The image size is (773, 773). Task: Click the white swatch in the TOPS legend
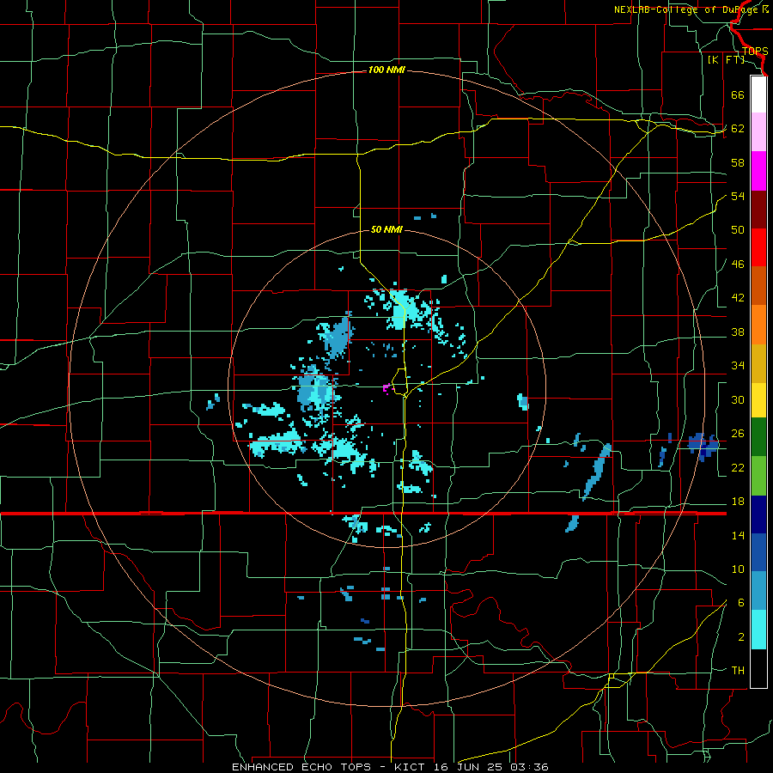[758, 94]
